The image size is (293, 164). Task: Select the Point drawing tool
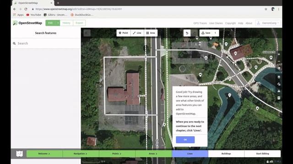(x=124, y=33)
